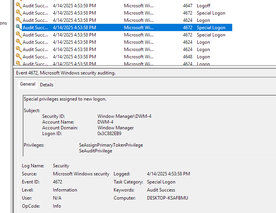Click key icon of 4672 row just below highlighted row
The image size is (276, 213).
click(19, 35)
